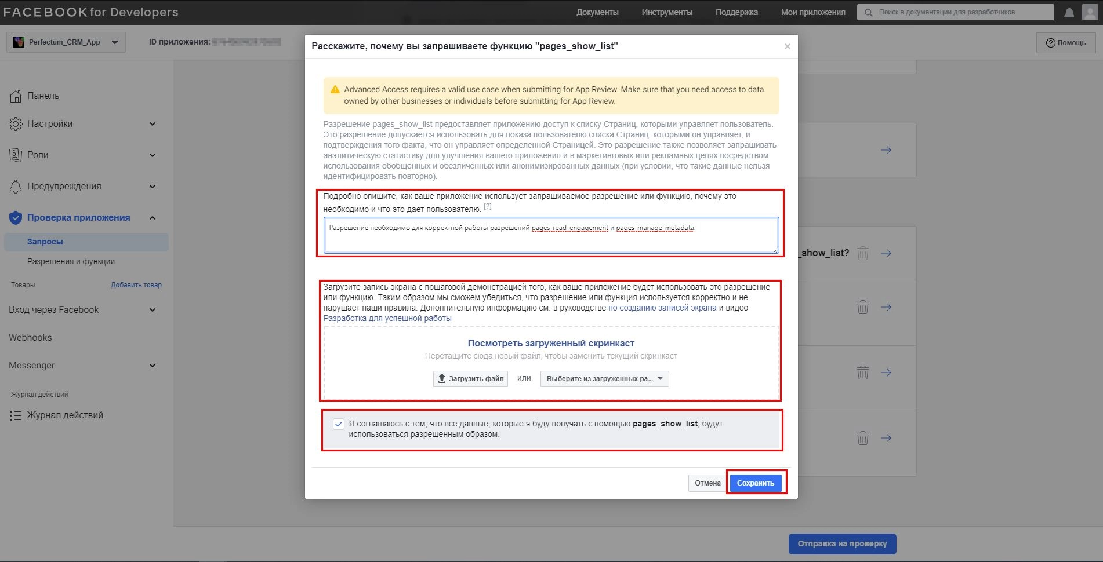Click the Настройки gear icon

pos(16,123)
